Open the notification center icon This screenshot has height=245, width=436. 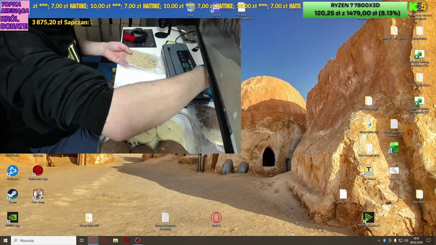[429, 240]
